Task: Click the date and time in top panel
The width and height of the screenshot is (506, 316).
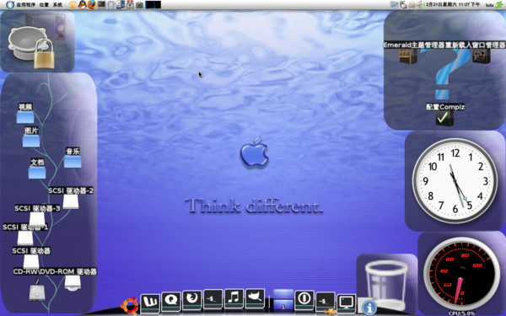Action: (453, 5)
